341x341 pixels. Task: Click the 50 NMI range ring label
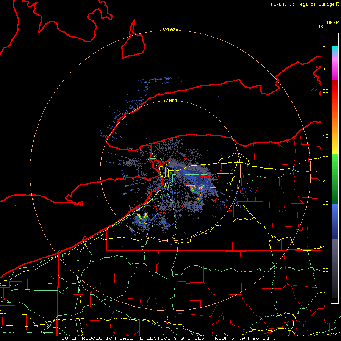click(x=170, y=100)
